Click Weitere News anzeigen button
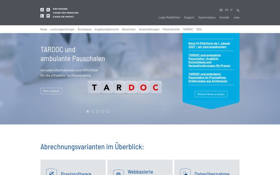 tap(211, 94)
